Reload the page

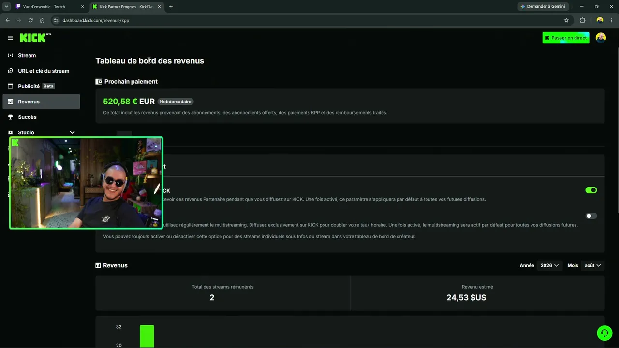[x=30, y=20]
